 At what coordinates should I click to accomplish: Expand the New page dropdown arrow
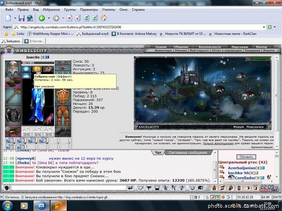point(15,18)
